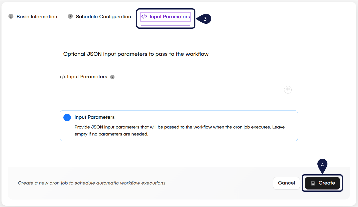This screenshot has height=207, width=358.
Task: Switch to the Basic Information tab
Action: tap(37, 16)
